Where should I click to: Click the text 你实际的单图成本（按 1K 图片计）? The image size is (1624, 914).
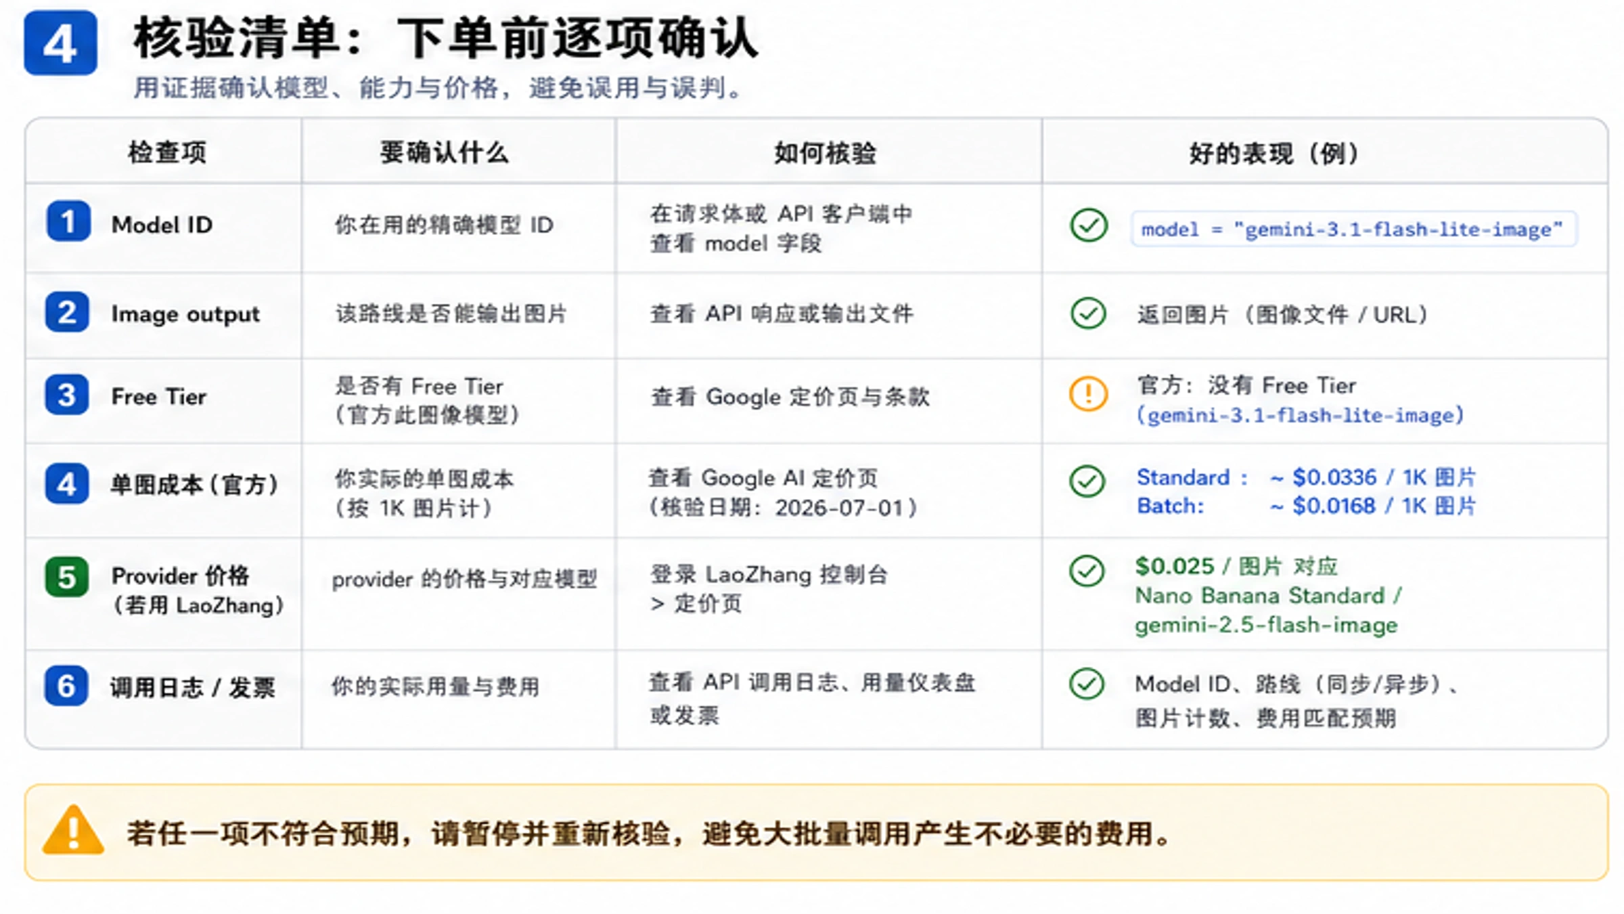pyautogui.click(x=425, y=494)
